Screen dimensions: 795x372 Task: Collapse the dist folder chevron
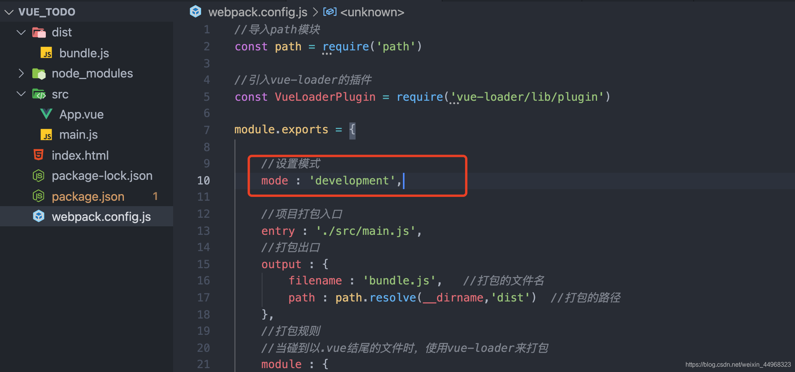pyautogui.click(x=21, y=33)
